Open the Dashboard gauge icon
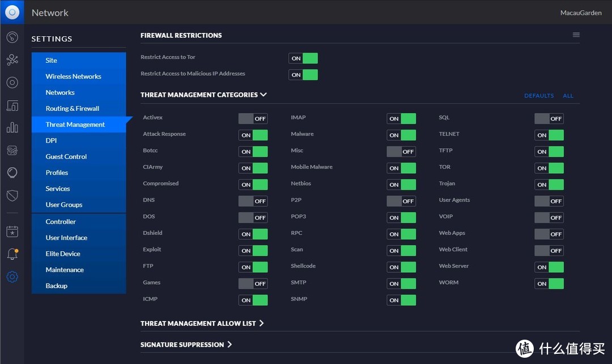 (x=12, y=37)
